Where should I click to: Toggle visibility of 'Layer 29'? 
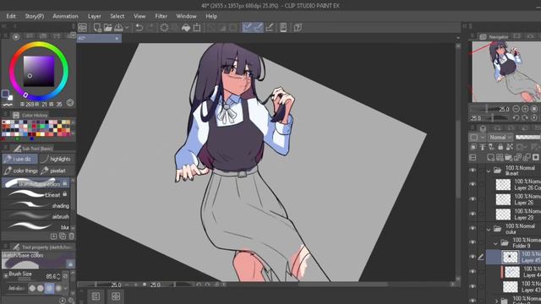[x=473, y=214]
